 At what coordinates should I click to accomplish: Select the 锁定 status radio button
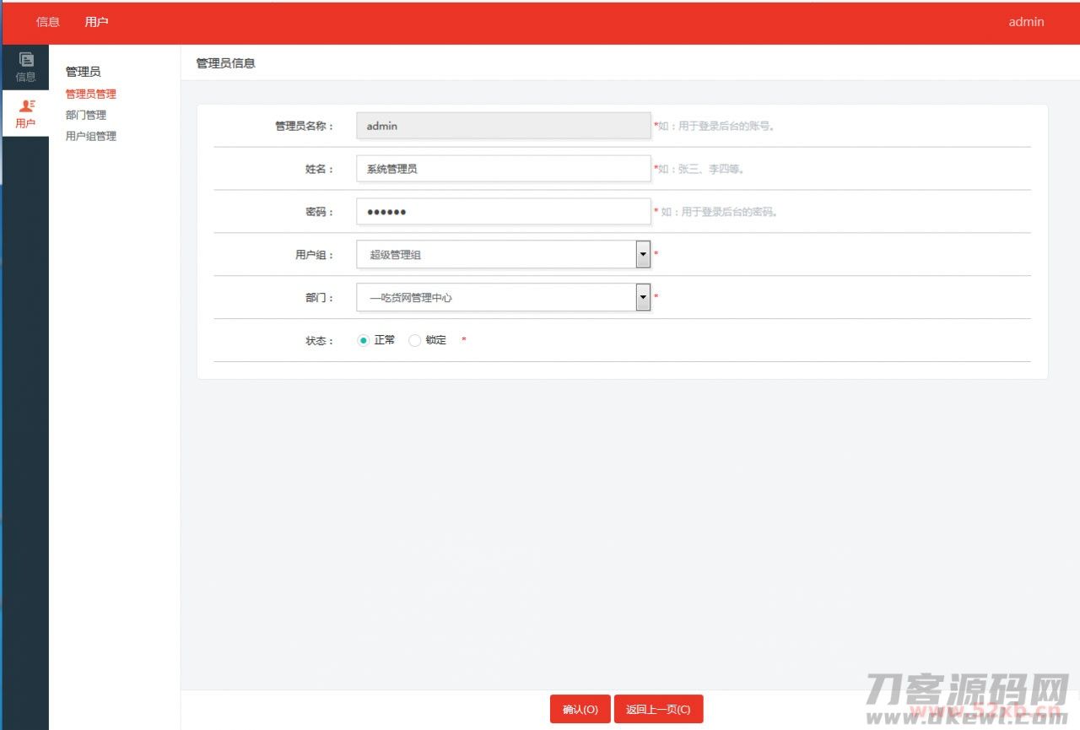tap(414, 340)
